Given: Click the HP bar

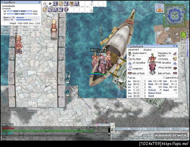Looking at the screenshot, I should pos(20,11).
